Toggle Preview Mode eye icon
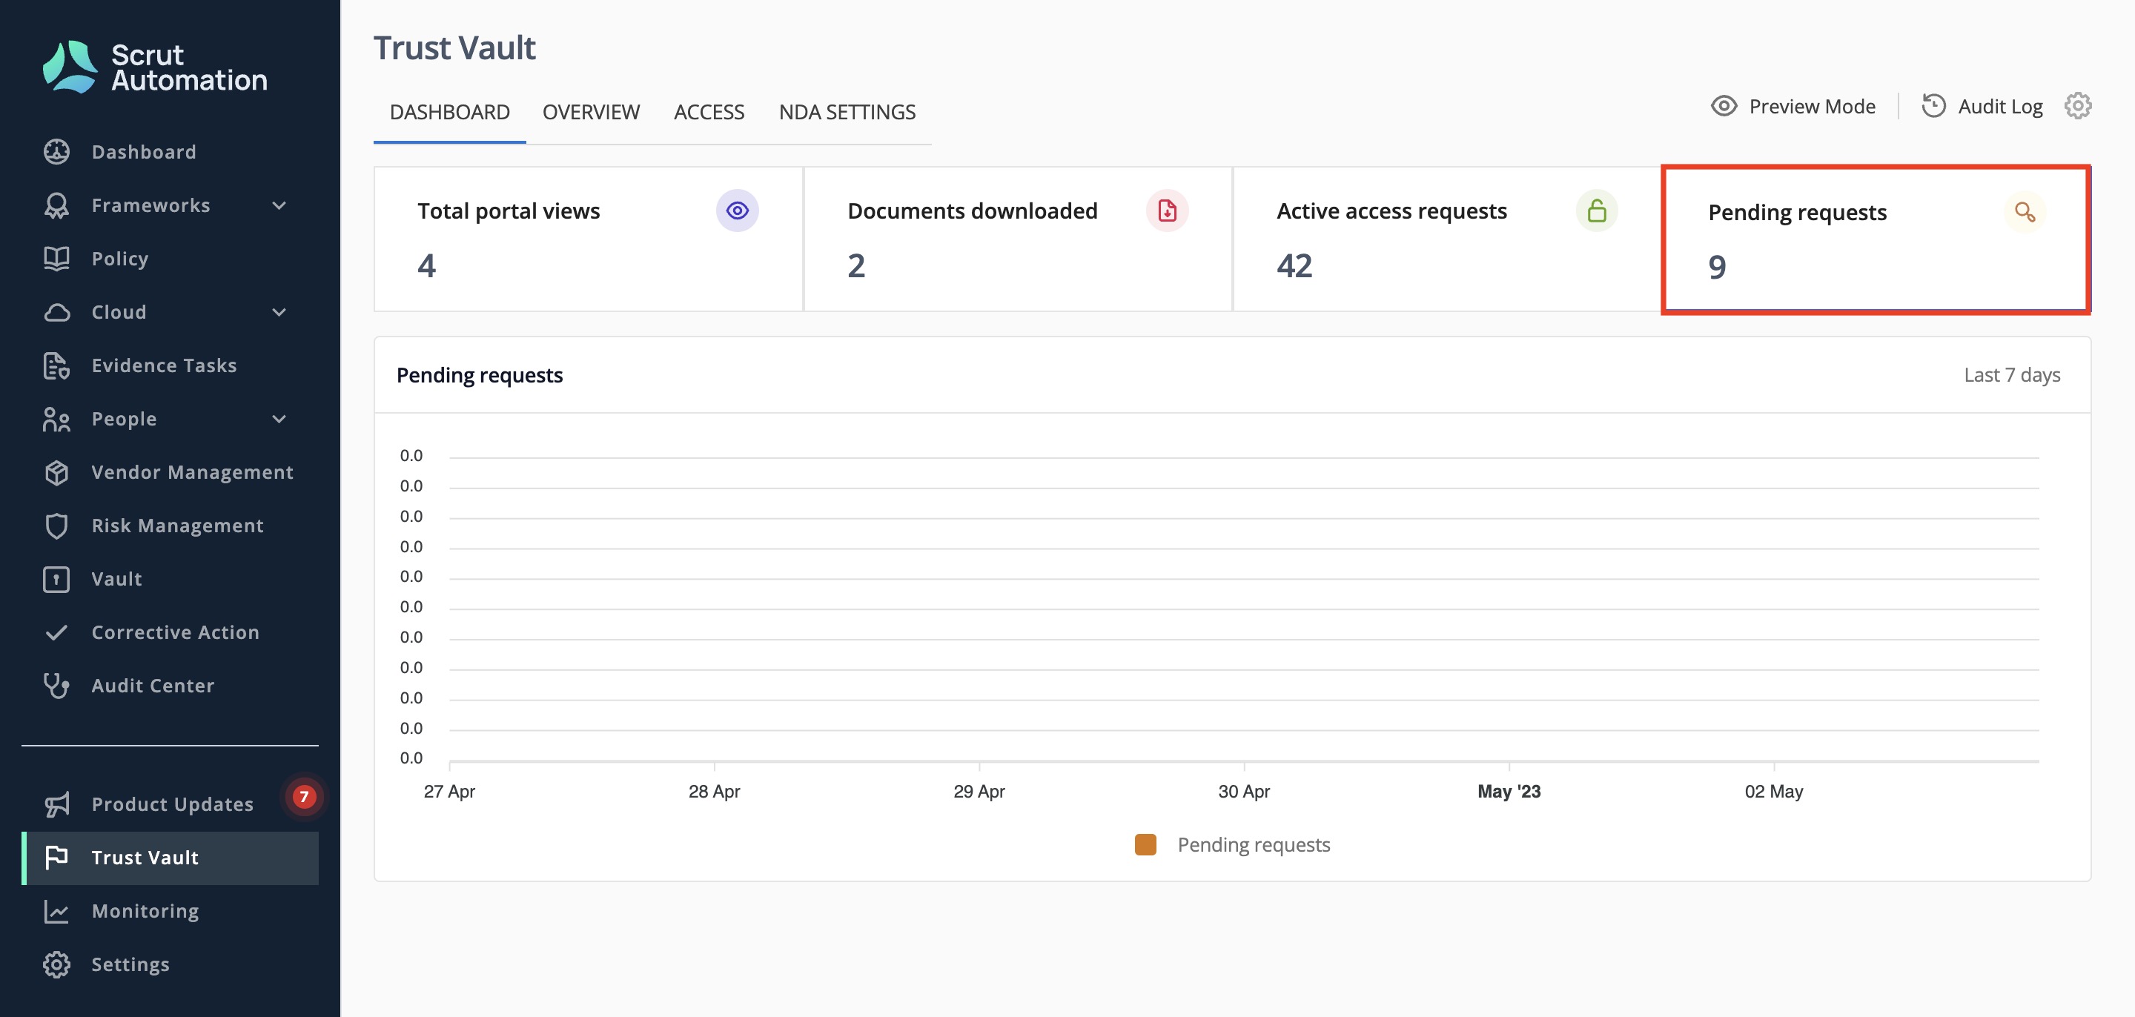Viewport: 2135px width, 1017px height. 1724,106
